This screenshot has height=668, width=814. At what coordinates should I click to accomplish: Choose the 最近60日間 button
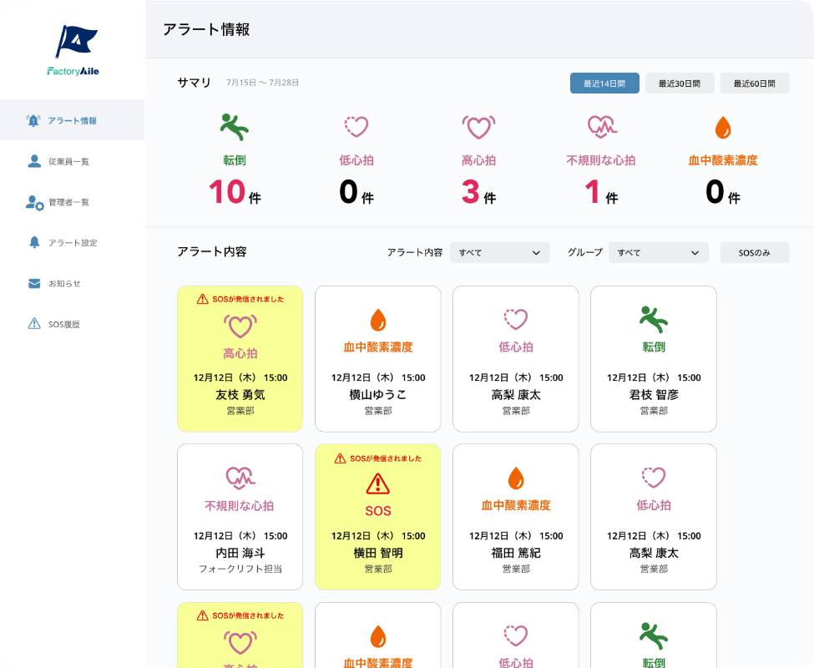point(755,83)
